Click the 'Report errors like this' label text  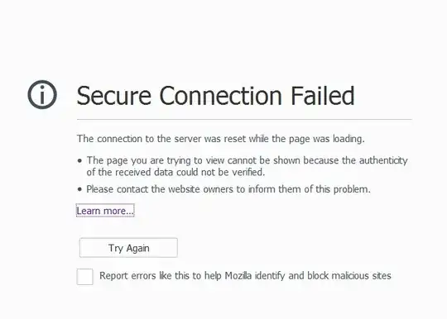pyautogui.click(x=245, y=275)
